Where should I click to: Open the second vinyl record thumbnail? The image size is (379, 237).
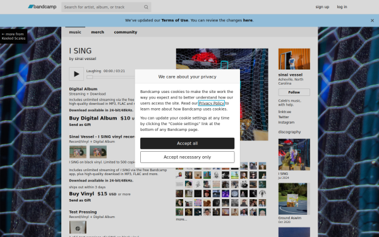[98, 152]
